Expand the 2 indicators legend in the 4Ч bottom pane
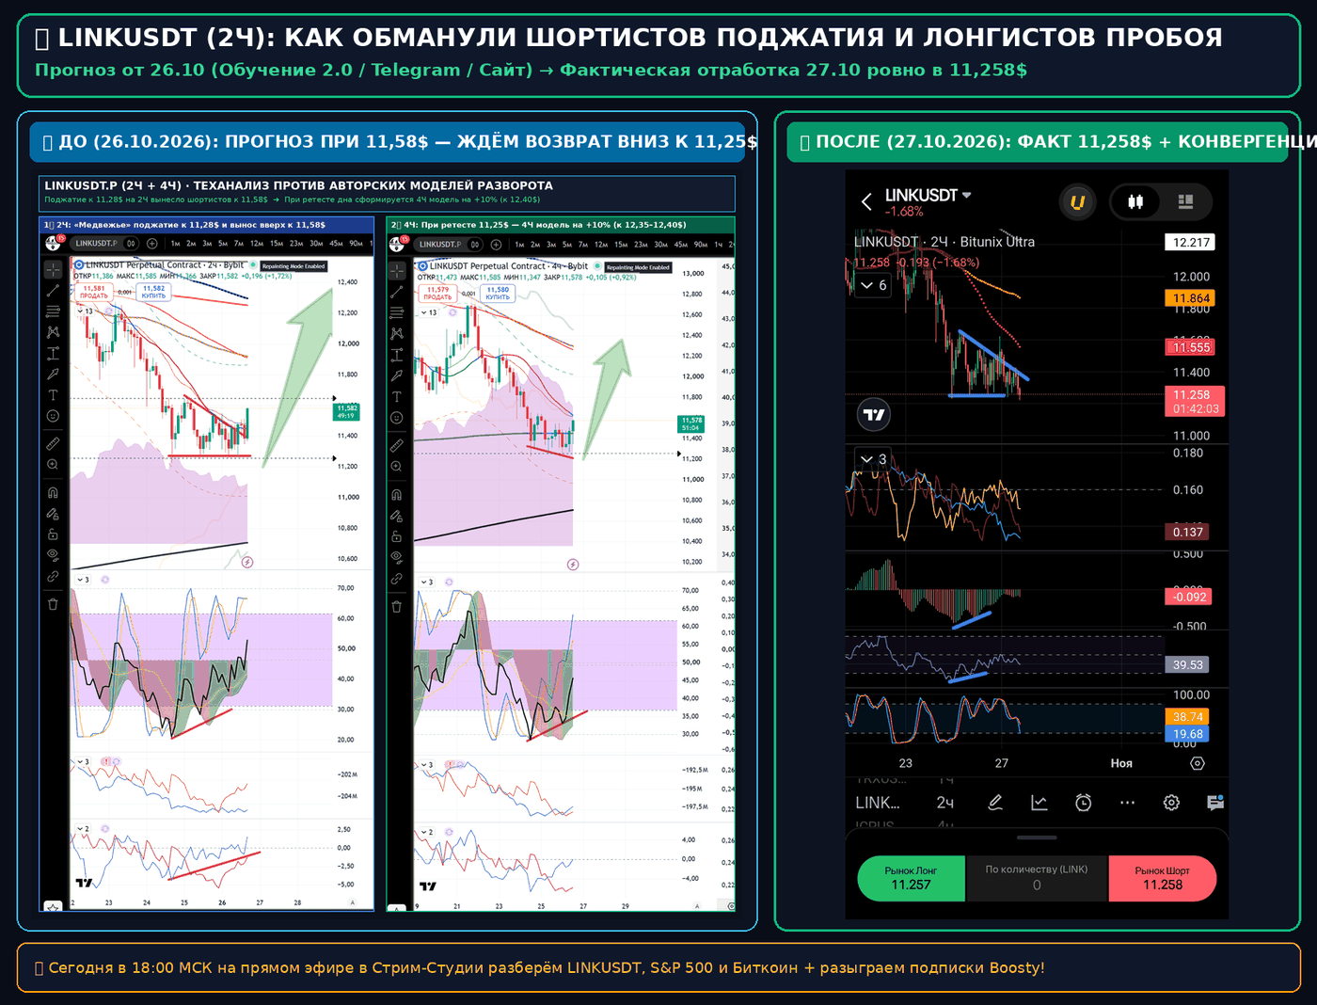The image size is (1317, 1005). 426,832
